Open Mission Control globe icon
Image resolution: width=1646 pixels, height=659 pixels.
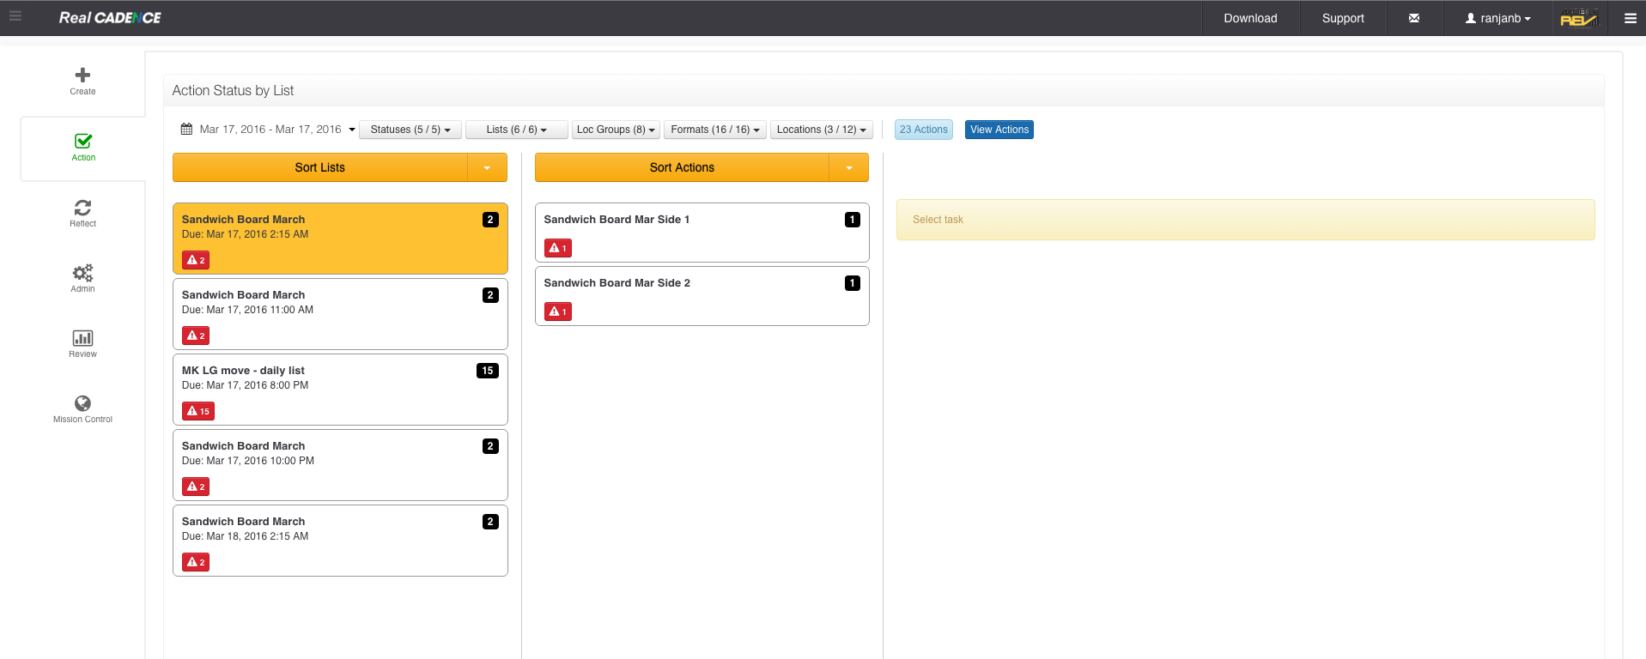pyautogui.click(x=82, y=403)
